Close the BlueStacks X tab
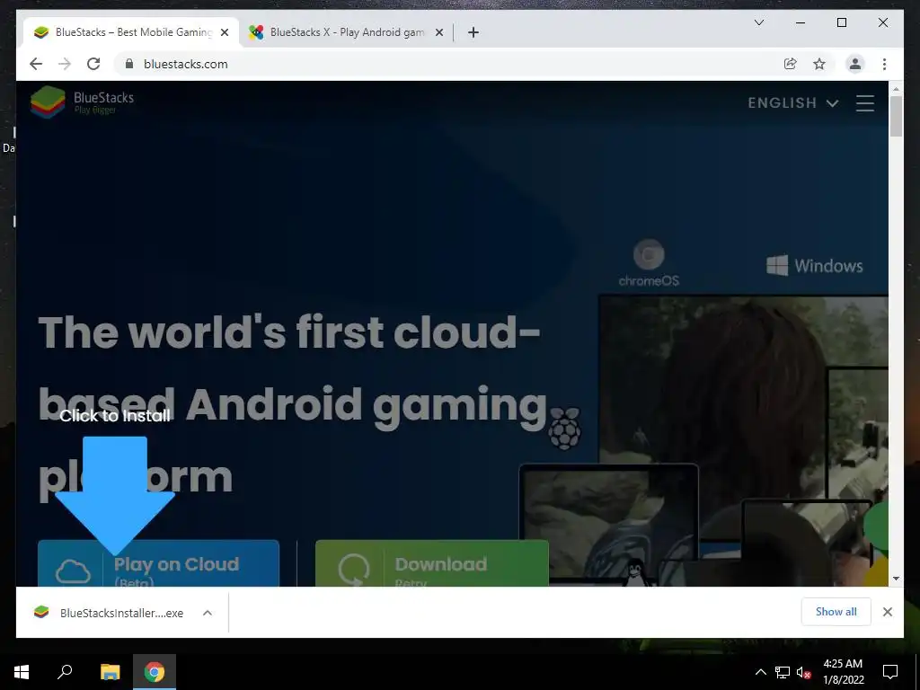Screen dimensions: 920x690 click(438, 32)
